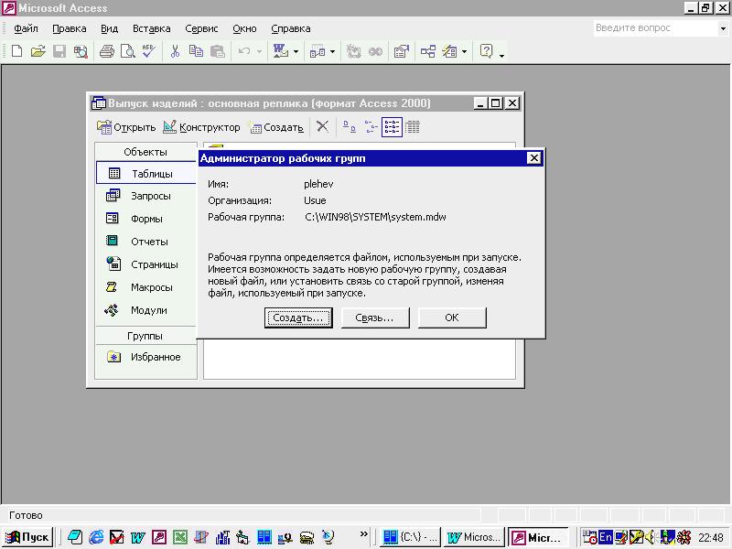This screenshot has height=549, width=732.
Task: Click the Copy toolbar icon
Action: point(196,51)
